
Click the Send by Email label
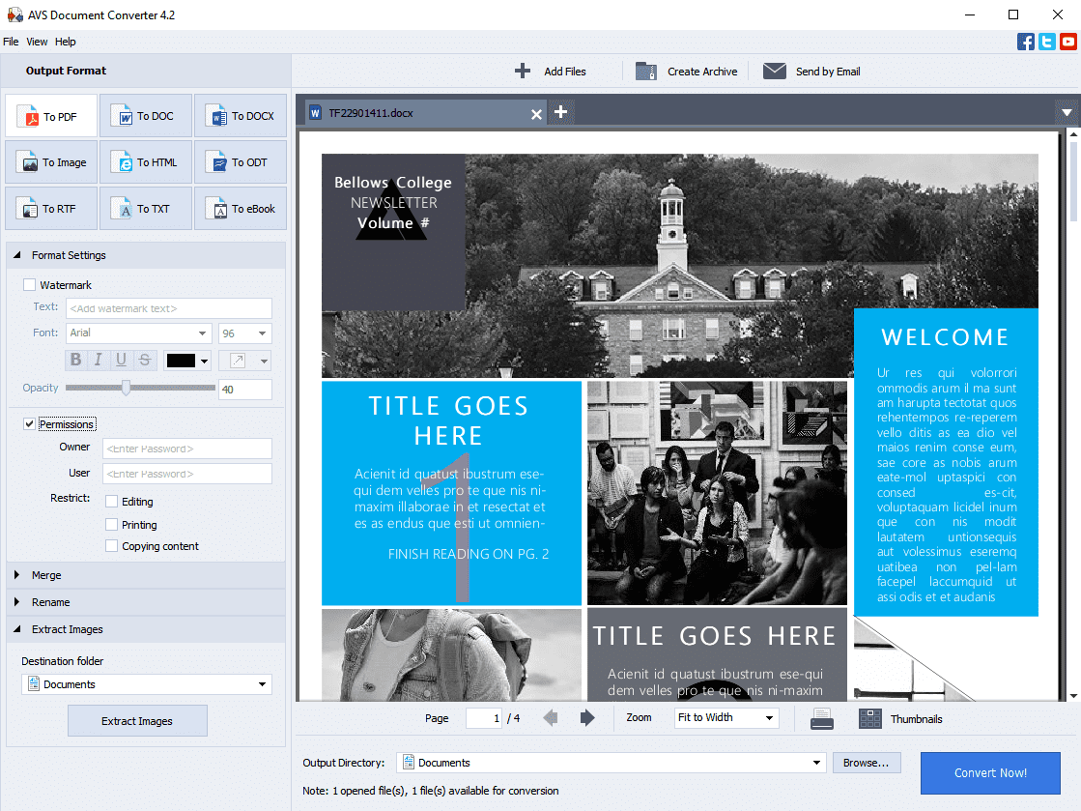pos(827,71)
